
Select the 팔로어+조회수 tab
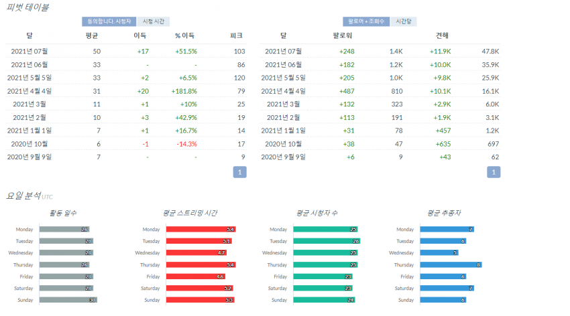tap(366, 21)
